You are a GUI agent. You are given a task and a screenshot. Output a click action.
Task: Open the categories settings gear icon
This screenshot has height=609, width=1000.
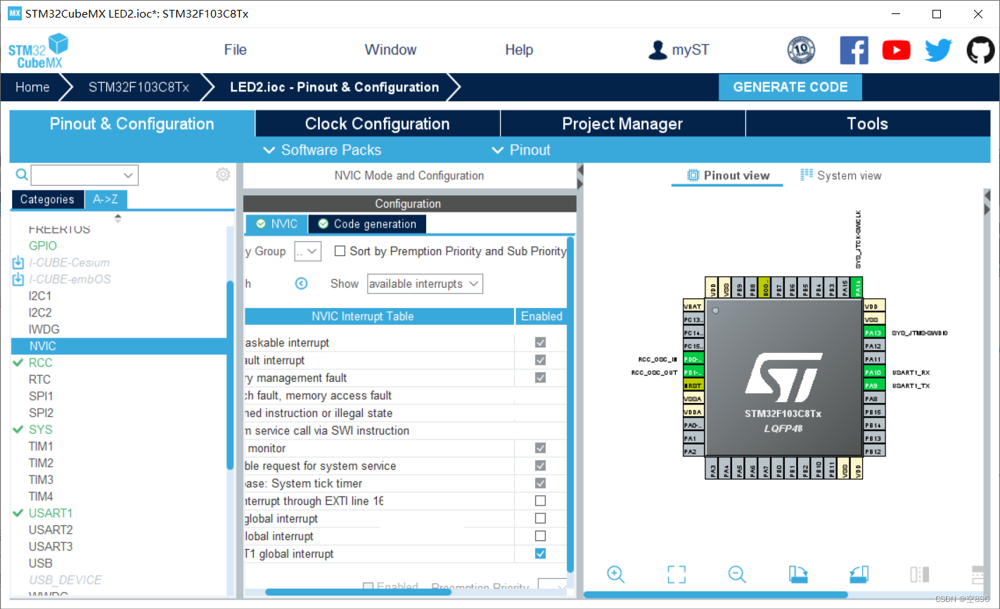[223, 174]
